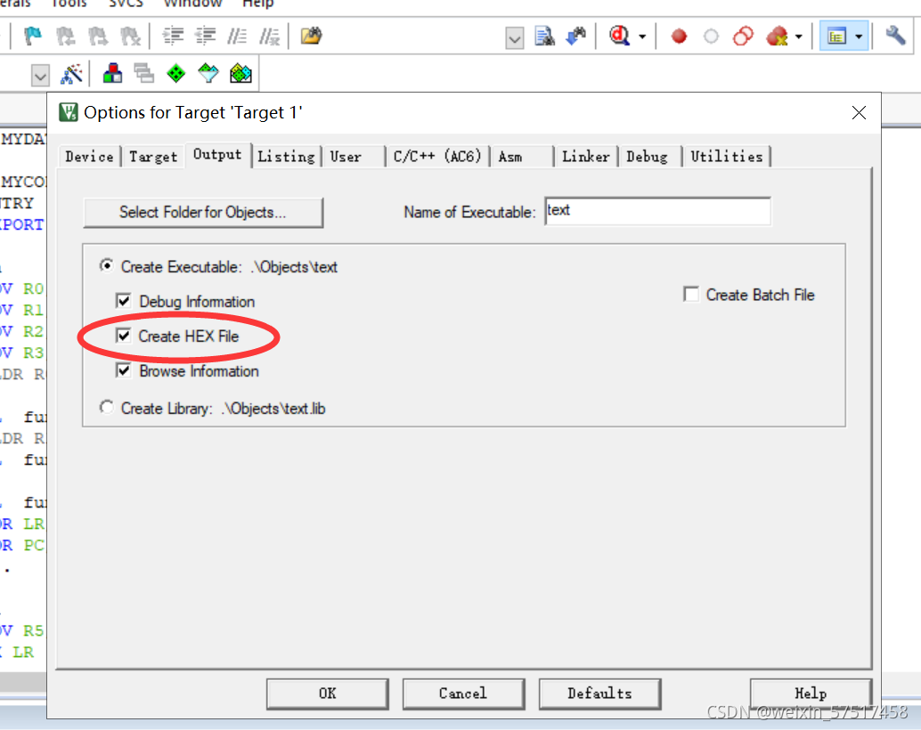Confirm with the OK button
Viewport: 921px width, 730px height.
pos(327,693)
